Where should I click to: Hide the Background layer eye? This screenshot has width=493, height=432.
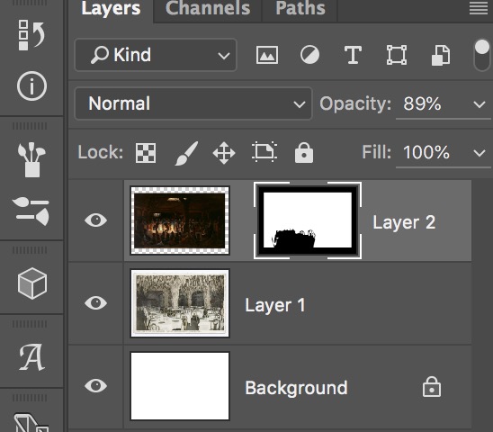point(96,386)
